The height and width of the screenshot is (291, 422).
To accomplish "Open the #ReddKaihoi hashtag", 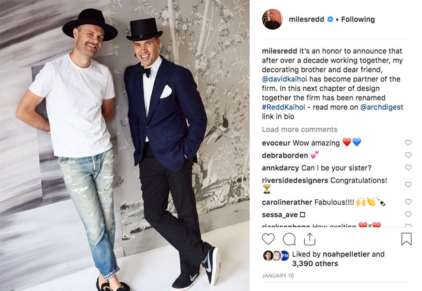I will (x=283, y=107).
